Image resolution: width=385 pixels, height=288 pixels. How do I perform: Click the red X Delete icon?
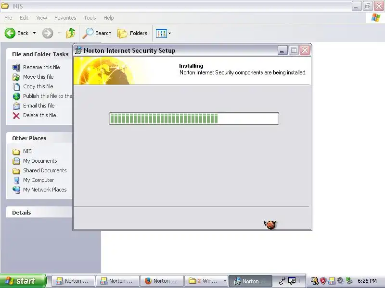(x=16, y=116)
